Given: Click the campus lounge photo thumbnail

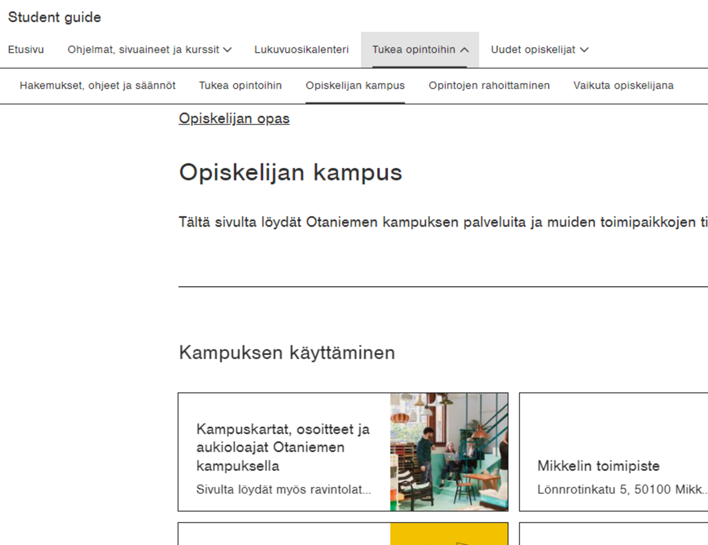Looking at the screenshot, I should 449,452.
